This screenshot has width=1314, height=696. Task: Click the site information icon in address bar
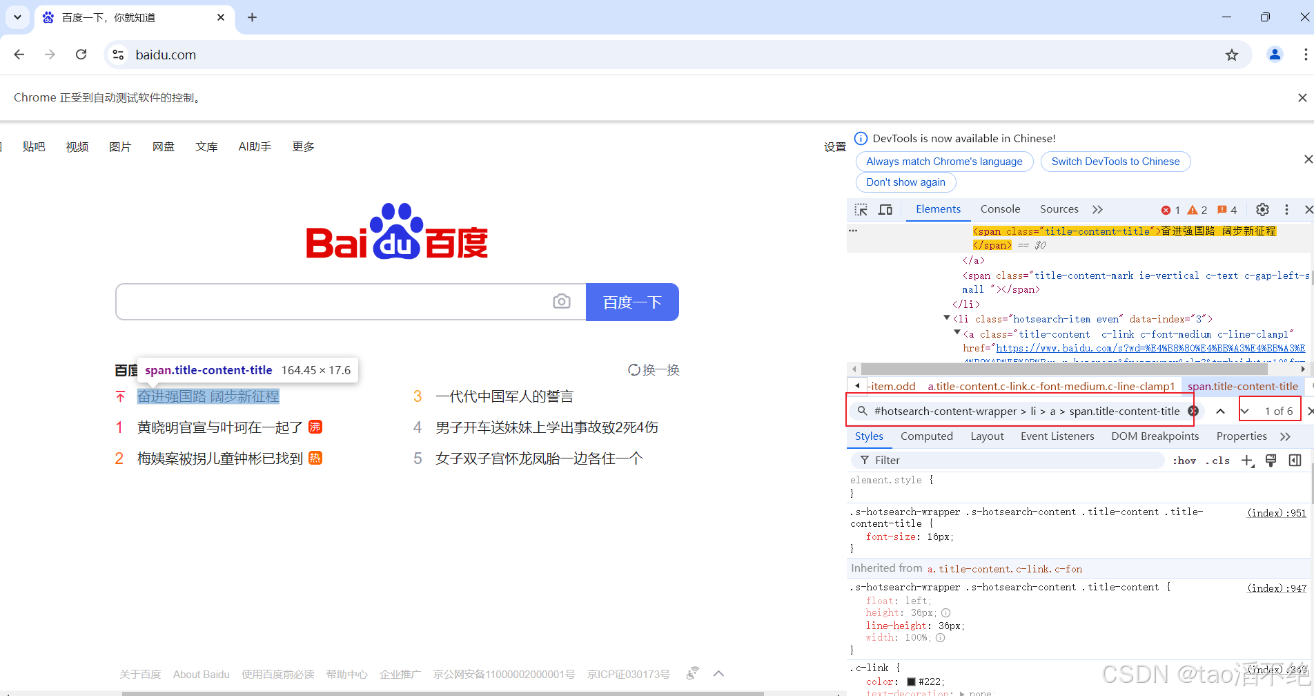pos(118,55)
